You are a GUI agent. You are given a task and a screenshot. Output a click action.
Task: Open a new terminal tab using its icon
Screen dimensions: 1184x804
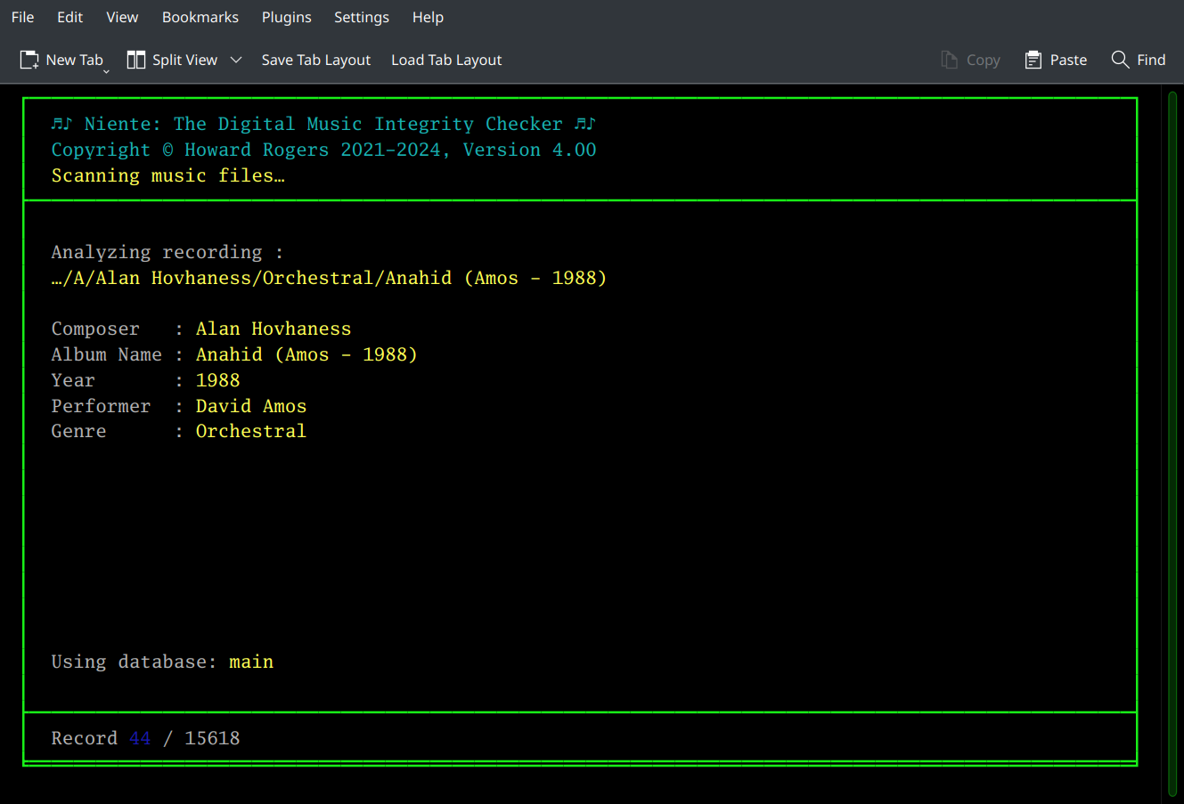coord(29,59)
